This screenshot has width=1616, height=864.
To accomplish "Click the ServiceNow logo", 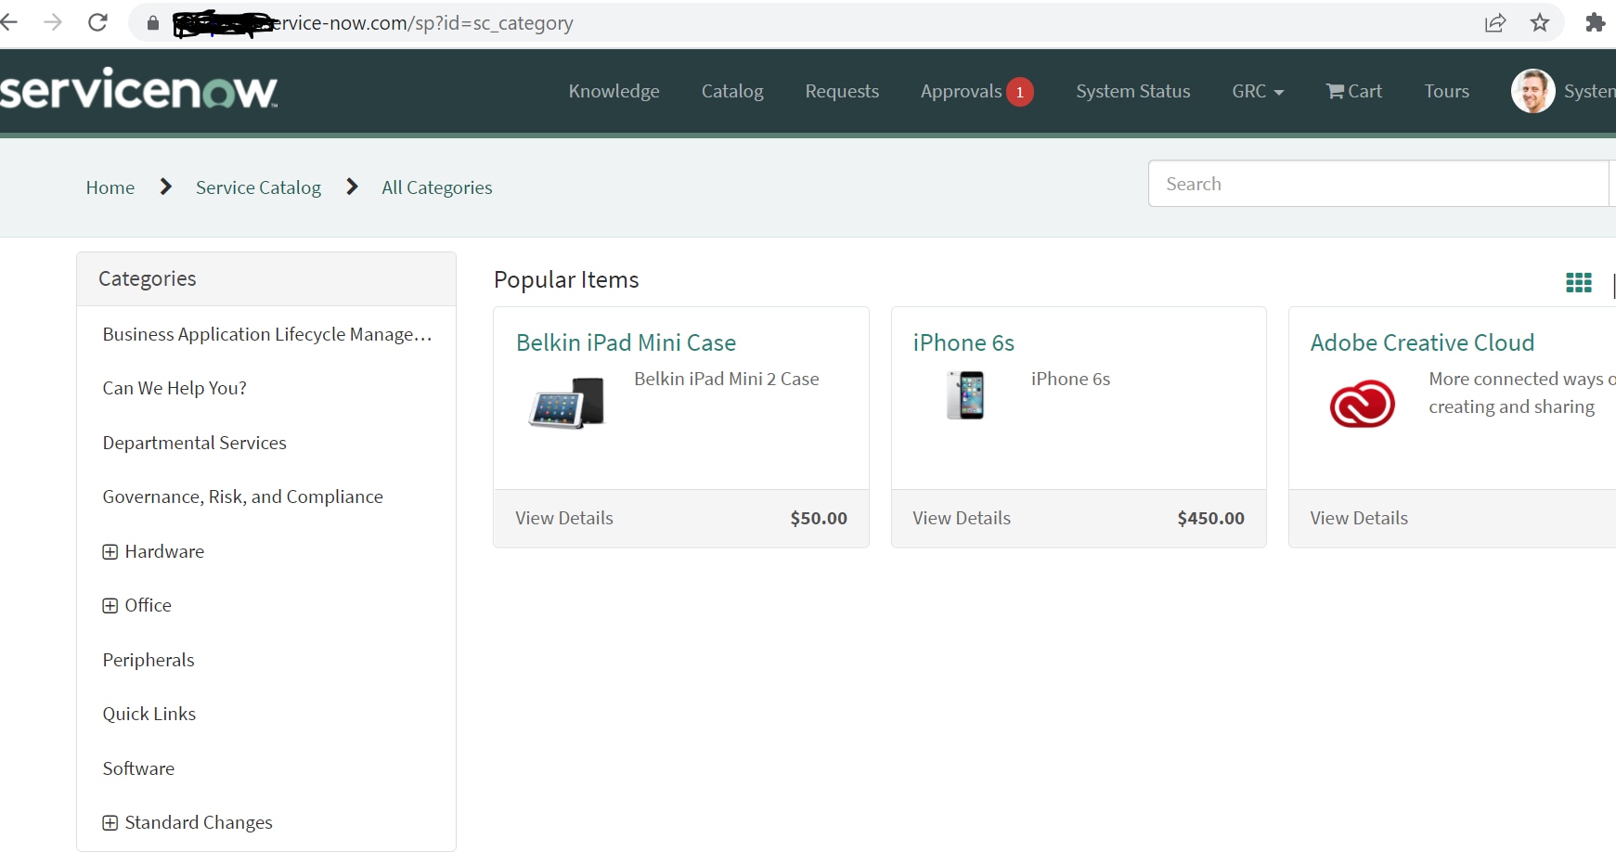I will tap(138, 89).
